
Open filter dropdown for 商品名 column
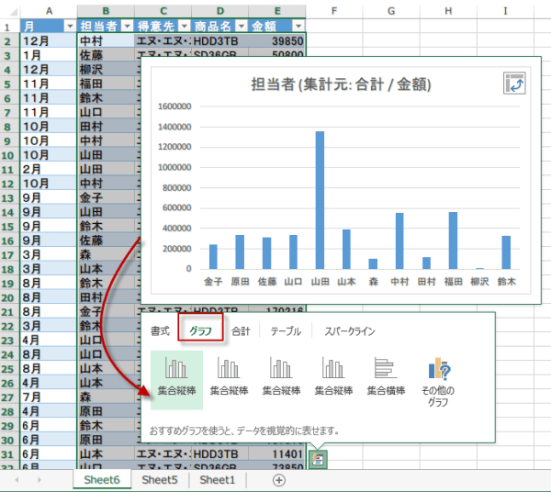point(241,26)
